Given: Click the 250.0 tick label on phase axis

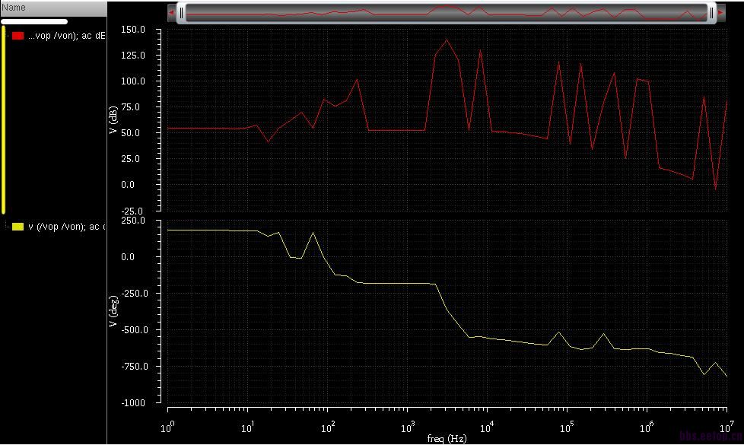Looking at the screenshot, I should (x=133, y=221).
